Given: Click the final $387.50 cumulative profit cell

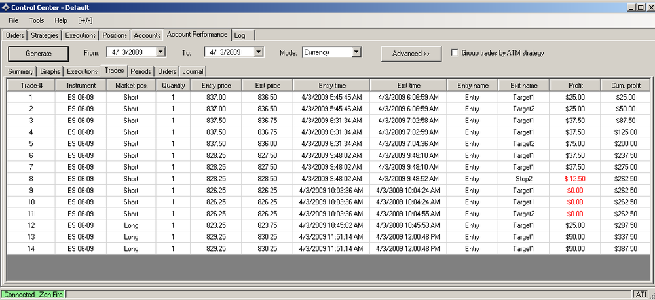Looking at the screenshot, I should (626, 249).
